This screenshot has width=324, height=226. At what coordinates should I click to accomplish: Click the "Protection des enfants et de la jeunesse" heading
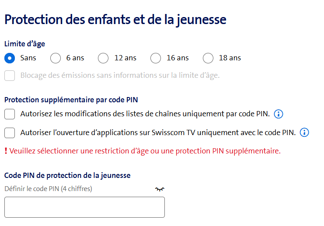115,20
